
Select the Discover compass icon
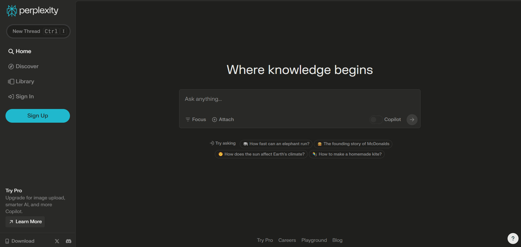tap(10, 66)
